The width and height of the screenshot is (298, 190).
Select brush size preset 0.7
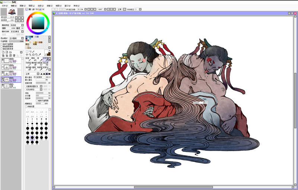[x=28, y=111]
